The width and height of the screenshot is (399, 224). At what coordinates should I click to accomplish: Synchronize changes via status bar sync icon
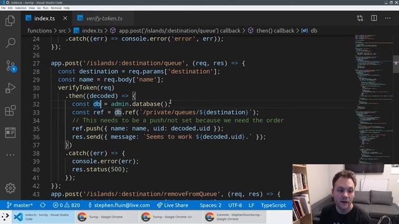coord(43,205)
